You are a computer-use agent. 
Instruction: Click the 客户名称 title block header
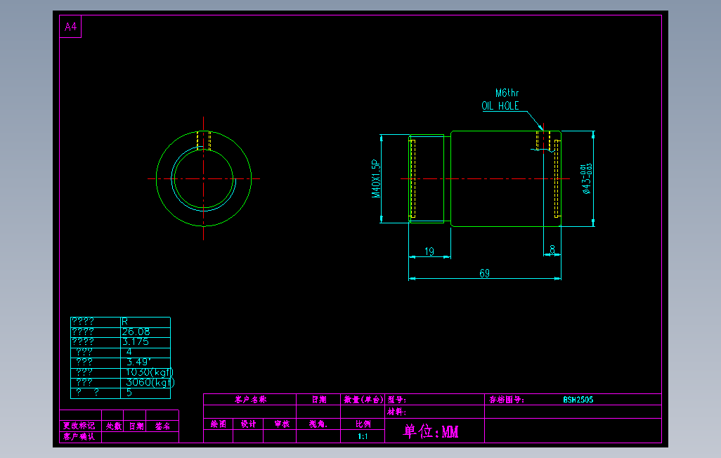(250, 399)
